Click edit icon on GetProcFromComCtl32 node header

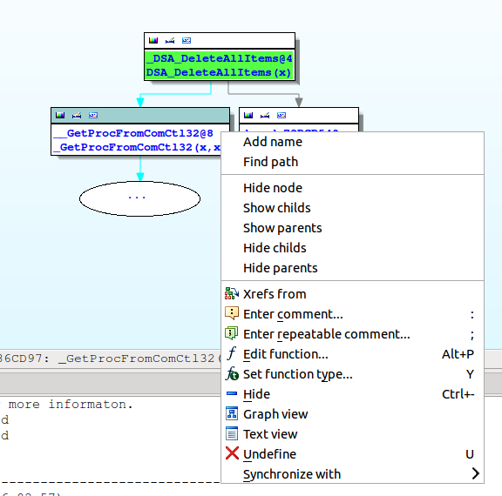click(x=77, y=115)
